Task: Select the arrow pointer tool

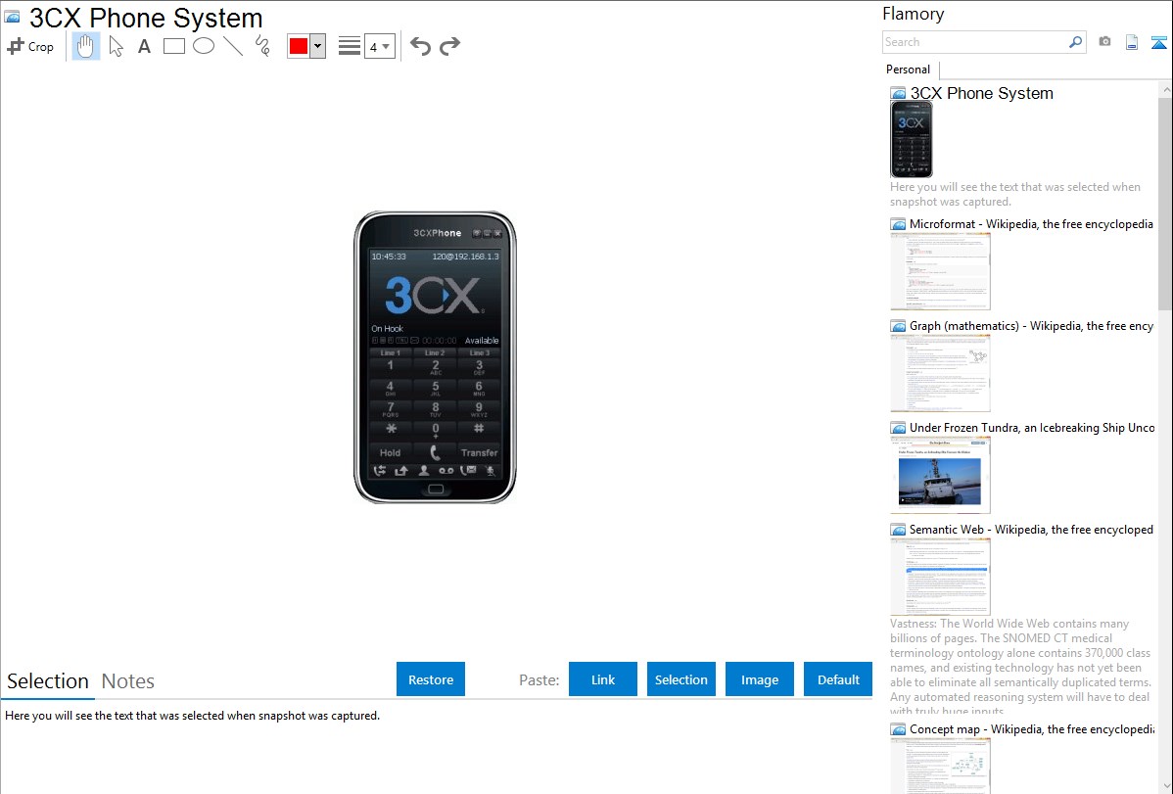Action: click(x=116, y=46)
